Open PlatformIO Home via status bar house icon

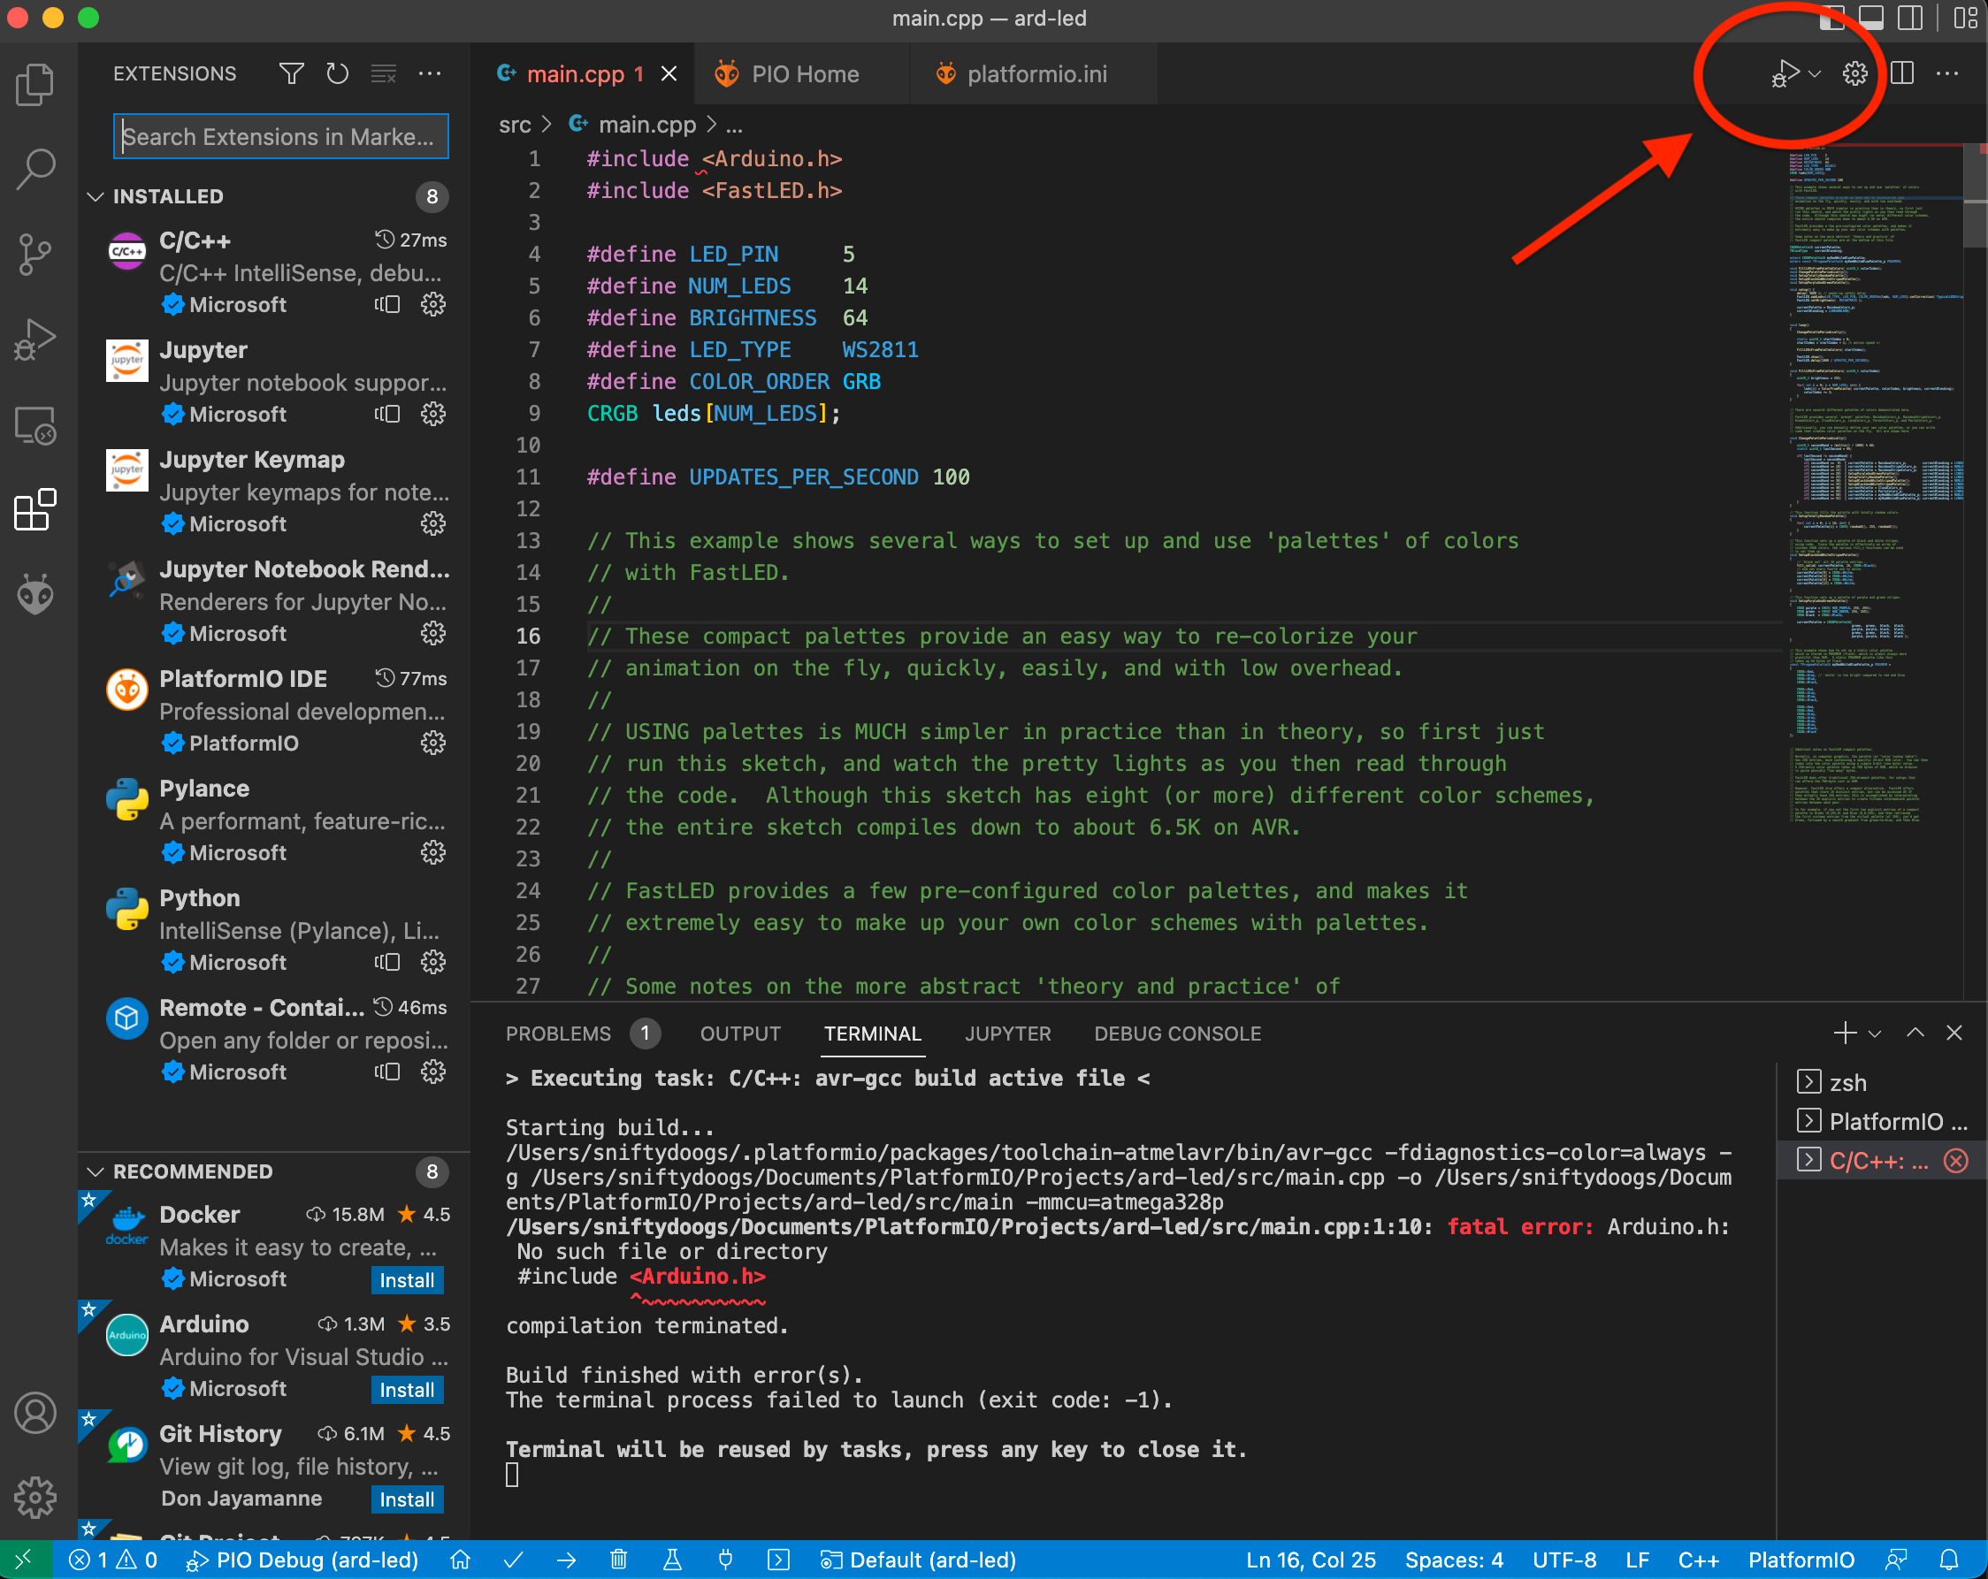click(x=458, y=1559)
